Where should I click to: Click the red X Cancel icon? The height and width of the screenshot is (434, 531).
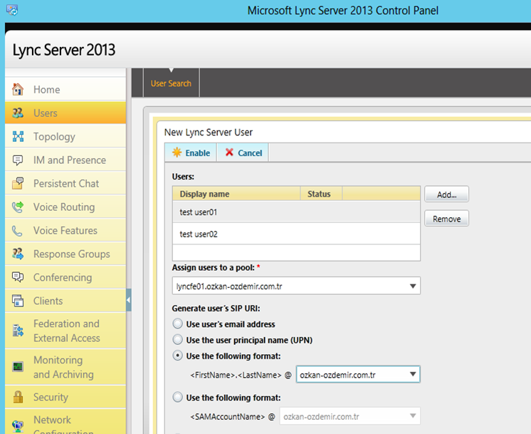(229, 153)
